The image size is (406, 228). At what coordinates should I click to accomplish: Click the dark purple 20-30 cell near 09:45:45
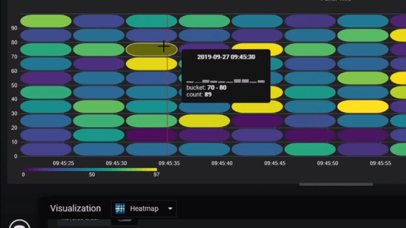point(257,121)
